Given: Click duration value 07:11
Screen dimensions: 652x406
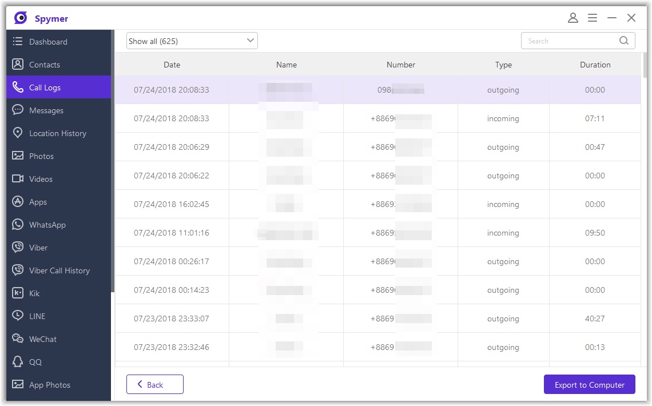Looking at the screenshot, I should [595, 118].
